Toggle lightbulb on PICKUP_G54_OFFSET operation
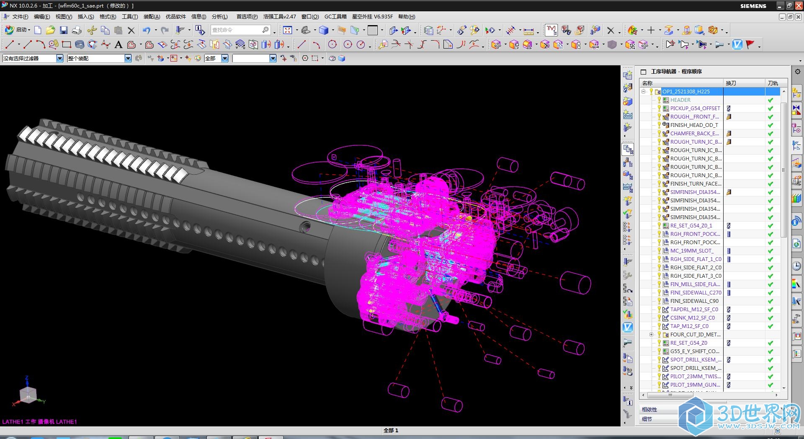The image size is (804, 439). tap(659, 108)
